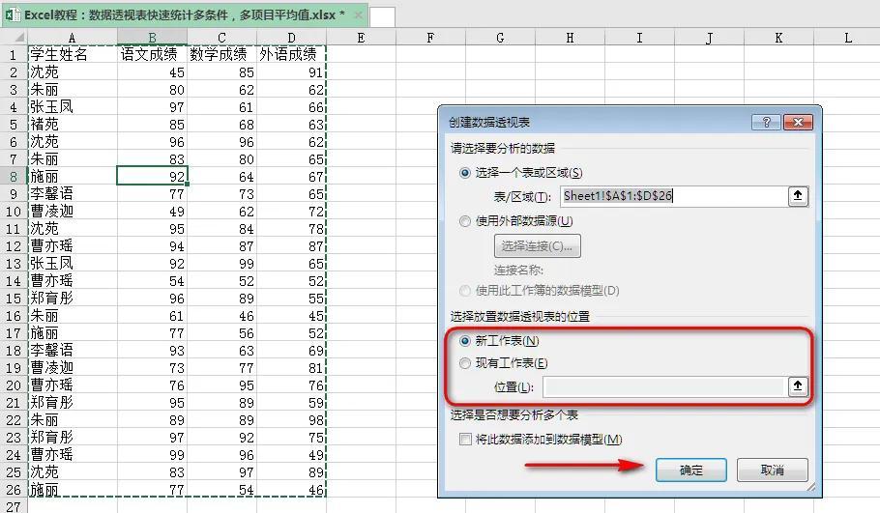This screenshot has height=513, width=880.
Task: Select the 选择一个表或区域 radio option
Action: point(465,173)
